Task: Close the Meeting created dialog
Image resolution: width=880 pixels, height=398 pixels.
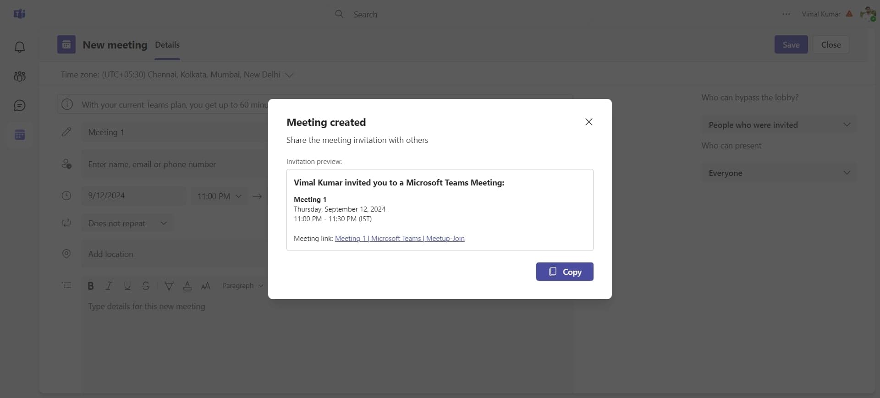Action: coord(589,122)
